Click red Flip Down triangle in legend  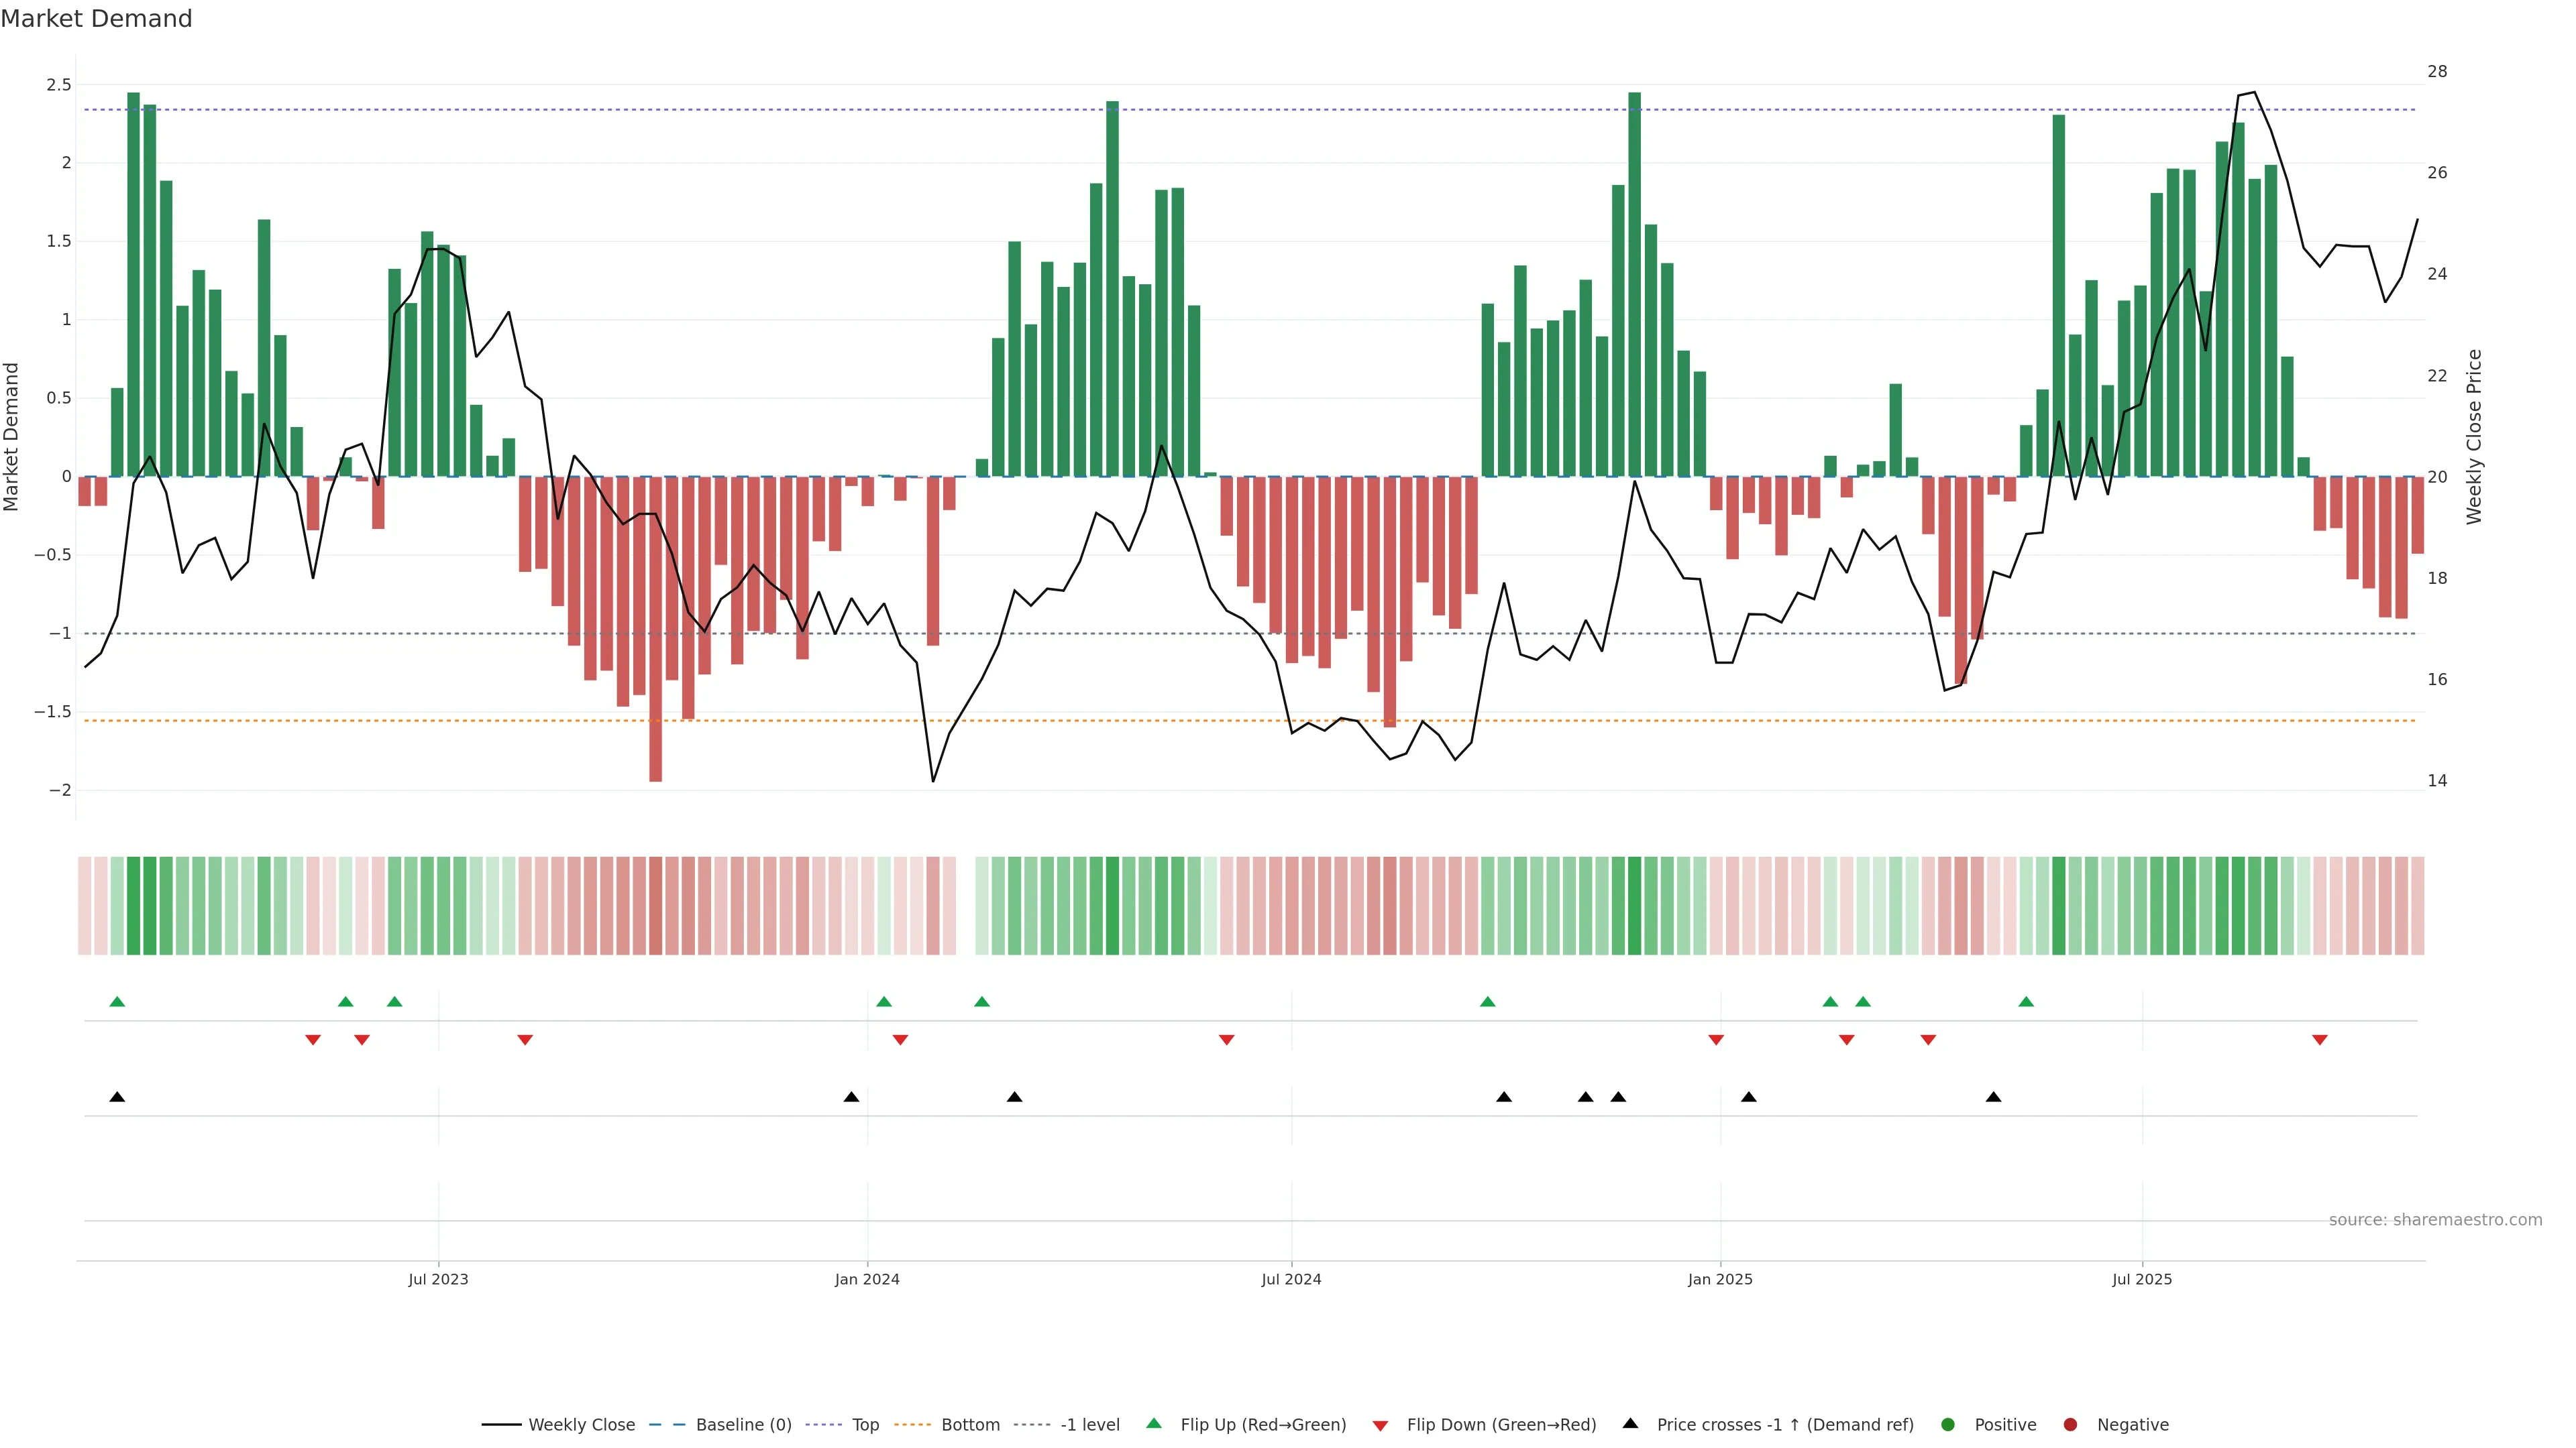click(x=1380, y=1426)
